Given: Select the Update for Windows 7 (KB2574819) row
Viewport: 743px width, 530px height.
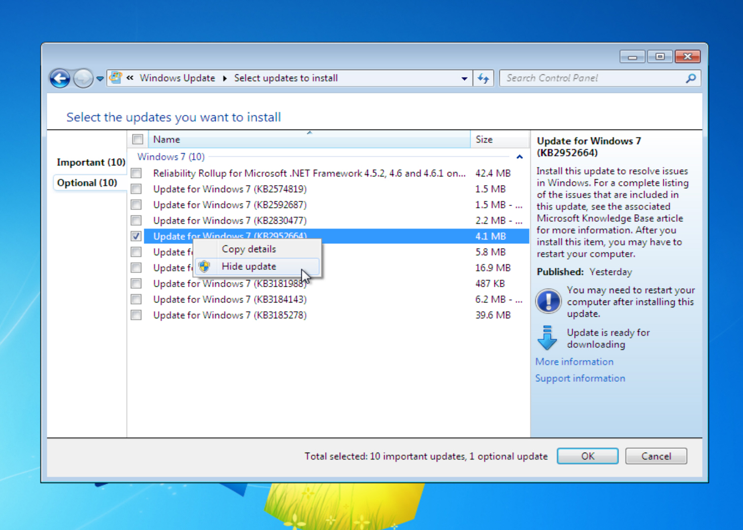Looking at the screenshot, I should [336, 189].
